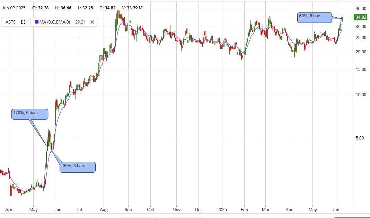The height and width of the screenshot is (218, 370).
Task: Click the Oct time axis label
Action: [151, 210]
